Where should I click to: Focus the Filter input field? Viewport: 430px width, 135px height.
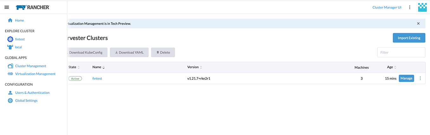(401, 52)
